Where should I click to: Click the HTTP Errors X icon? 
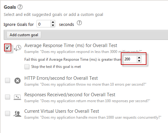pyautogui.click(x=17, y=81)
